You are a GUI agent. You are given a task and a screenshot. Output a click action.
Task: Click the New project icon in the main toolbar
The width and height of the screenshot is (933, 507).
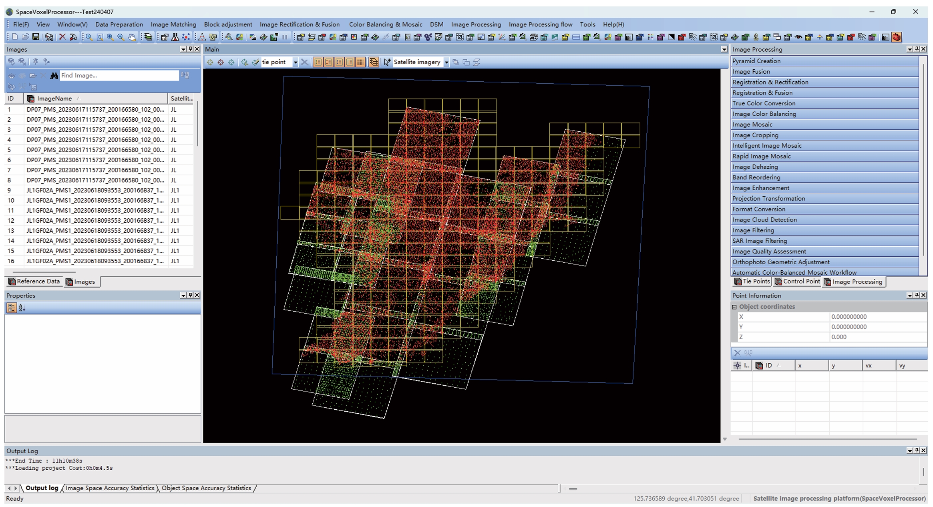(x=15, y=37)
